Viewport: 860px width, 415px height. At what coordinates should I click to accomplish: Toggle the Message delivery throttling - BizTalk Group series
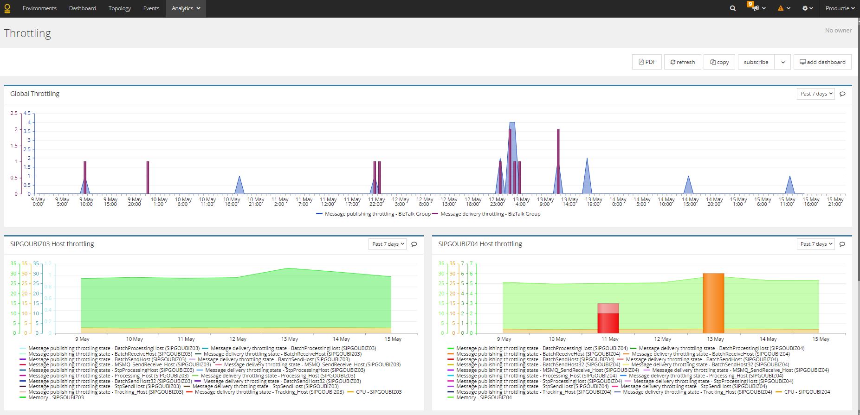pos(486,214)
